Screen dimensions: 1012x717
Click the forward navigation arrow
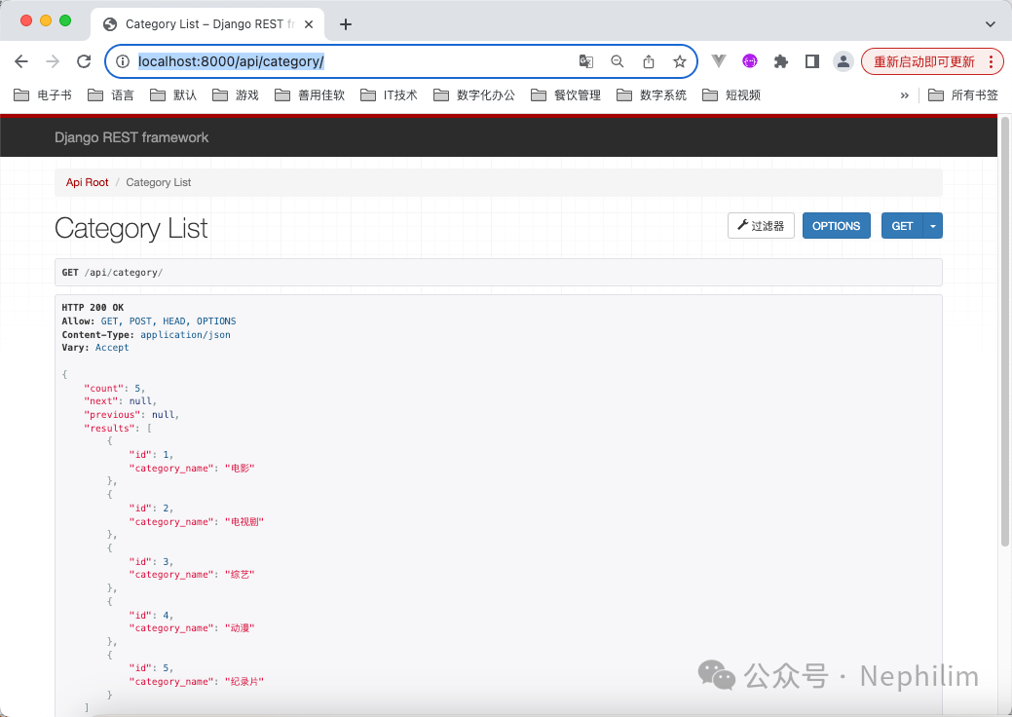pyautogui.click(x=53, y=61)
